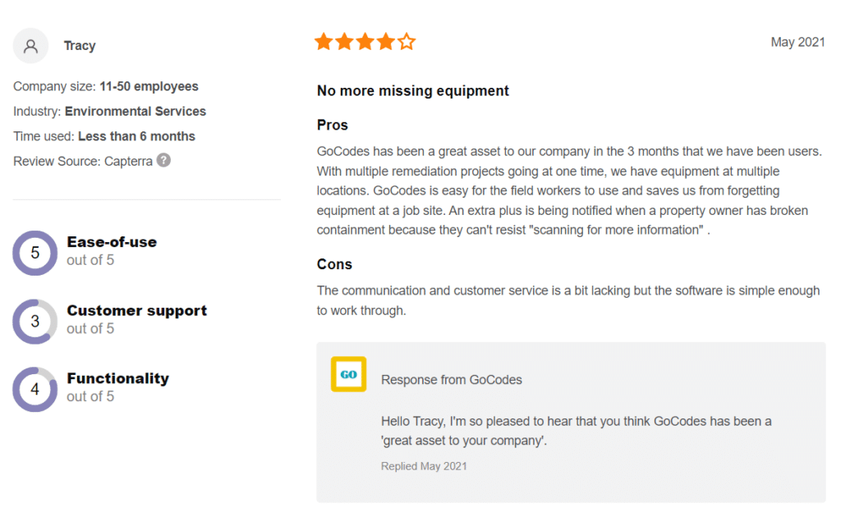This screenshot has height=512, width=841.
Task: Select the Cons heading
Action: pyautogui.click(x=334, y=264)
